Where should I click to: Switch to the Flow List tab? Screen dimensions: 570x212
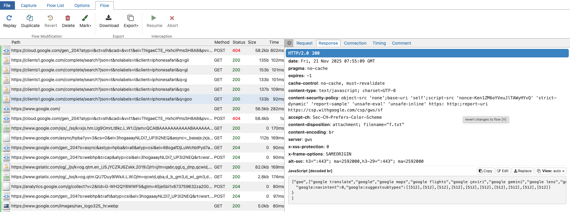coord(55,5)
